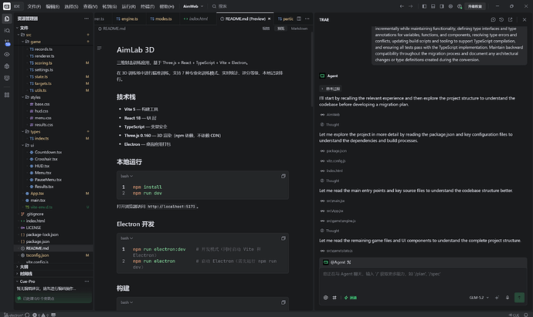This screenshot has height=317, width=533.
Task: Open the 文件(F) menu
Action: point(34,6)
